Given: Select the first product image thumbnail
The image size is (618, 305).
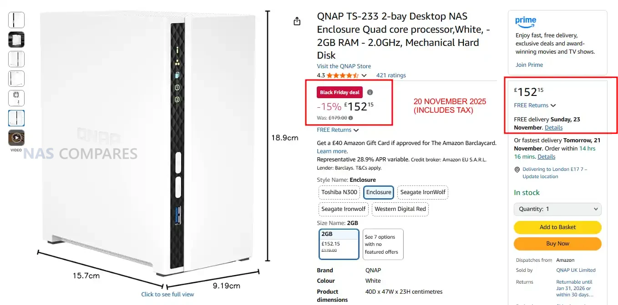Looking at the screenshot, I should (x=16, y=20).
